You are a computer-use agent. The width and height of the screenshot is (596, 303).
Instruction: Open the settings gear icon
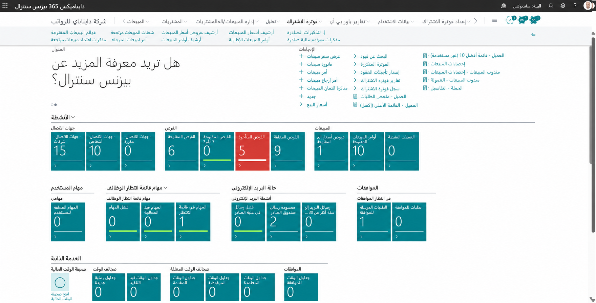point(563,6)
